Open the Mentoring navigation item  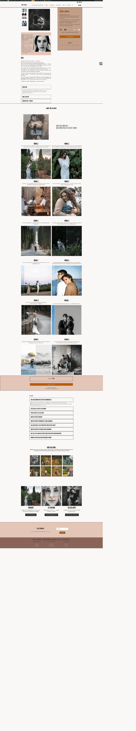tap(52, 5)
